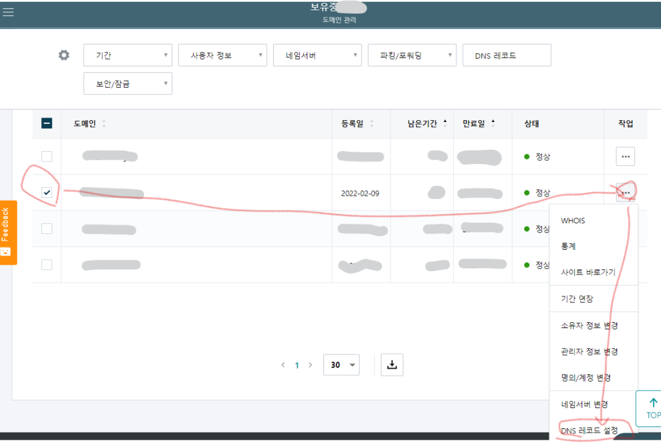Expand the 기간 filter dropdown

128,56
